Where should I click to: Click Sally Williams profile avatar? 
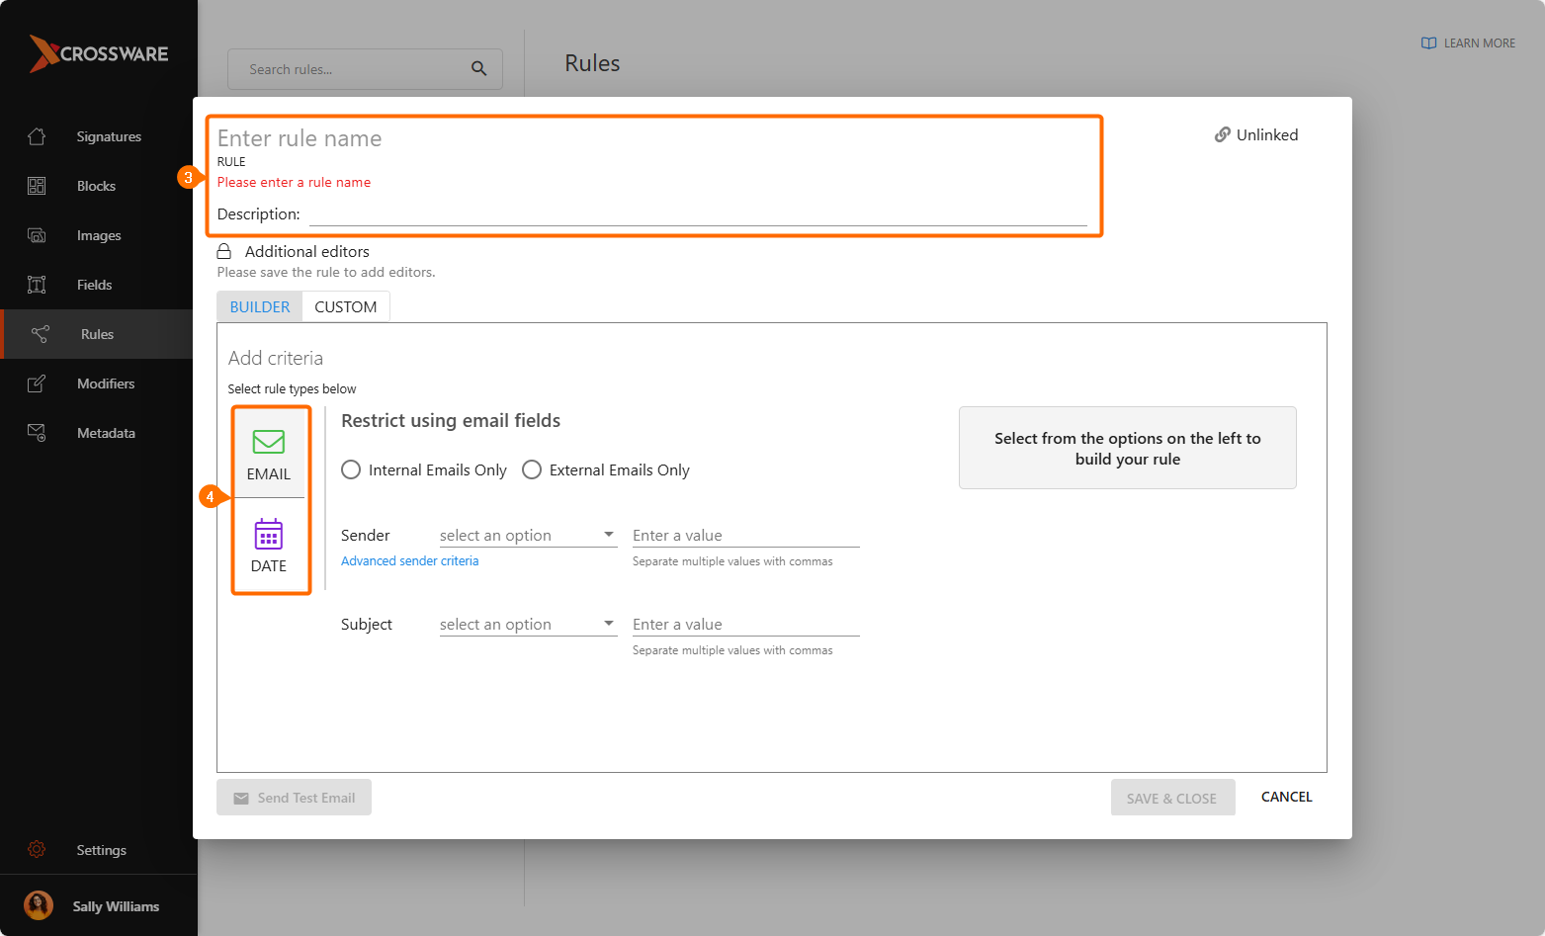tap(39, 906)
